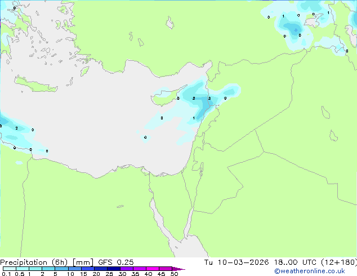Click the island of Crete on the map

coord(36,84)
